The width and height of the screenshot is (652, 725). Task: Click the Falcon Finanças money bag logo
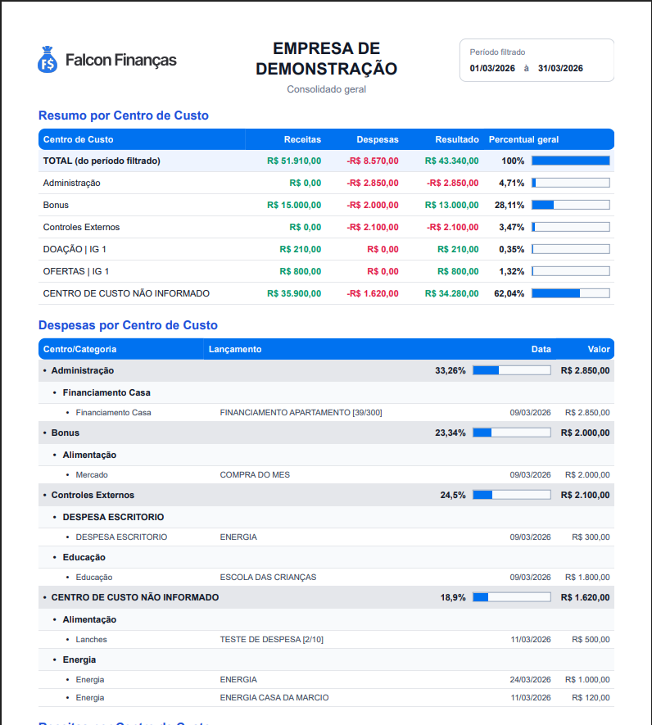tap(48, 60)
